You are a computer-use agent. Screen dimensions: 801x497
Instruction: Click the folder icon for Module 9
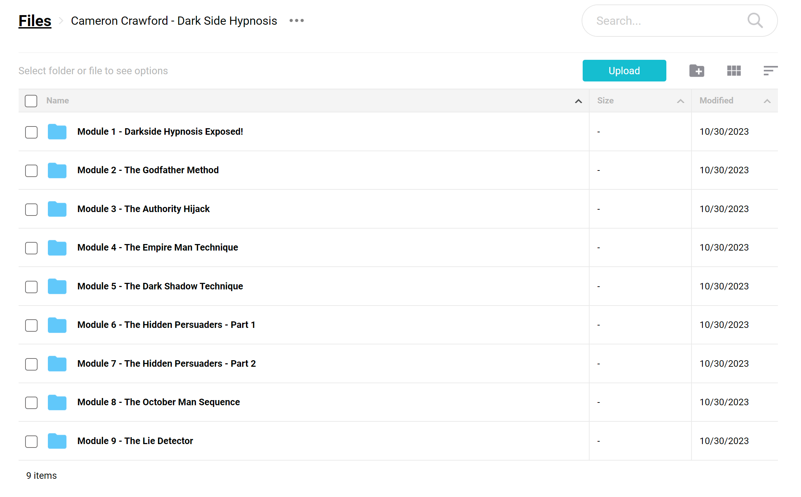click(57, 441)
